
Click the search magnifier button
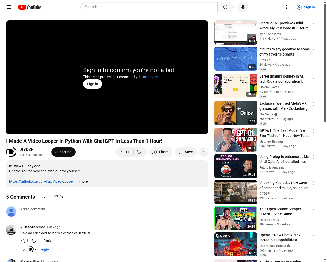coord(226,7)
